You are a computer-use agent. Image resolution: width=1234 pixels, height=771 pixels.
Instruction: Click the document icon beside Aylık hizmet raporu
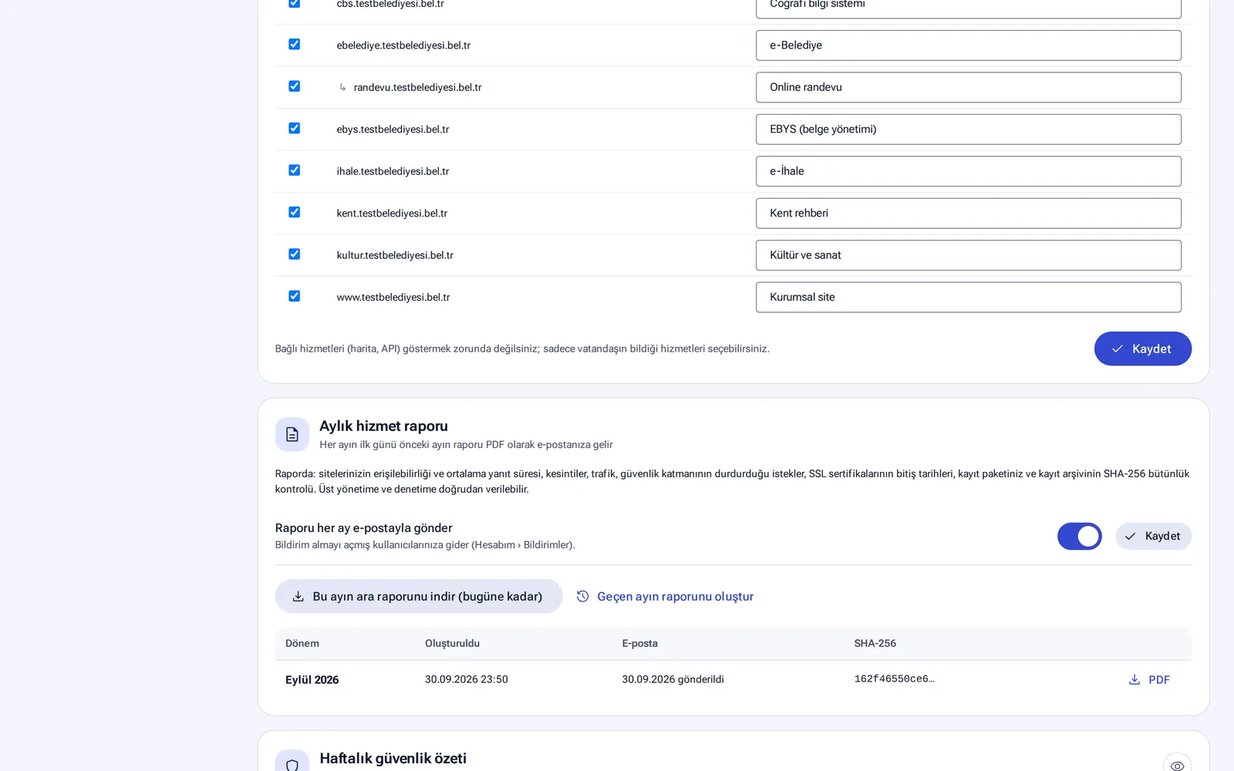pos(292,435)
